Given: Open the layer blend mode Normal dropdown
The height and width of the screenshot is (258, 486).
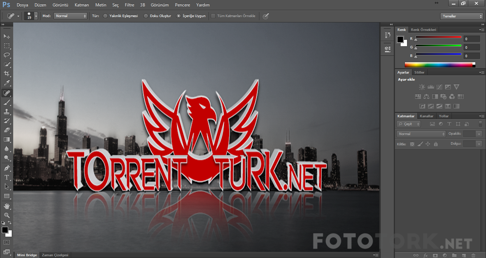Looking at the screenshot, I should tap(421, 134).
